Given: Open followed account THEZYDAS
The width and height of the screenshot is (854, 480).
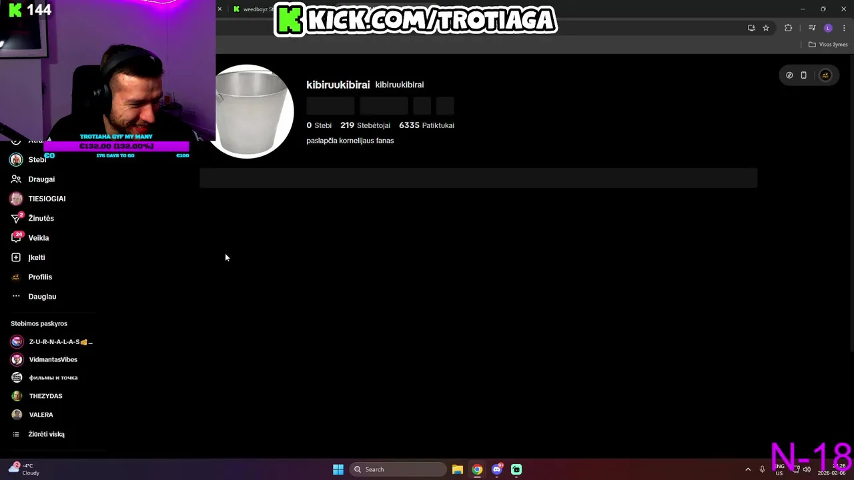Looking at the screenshot, I should 37,396.
